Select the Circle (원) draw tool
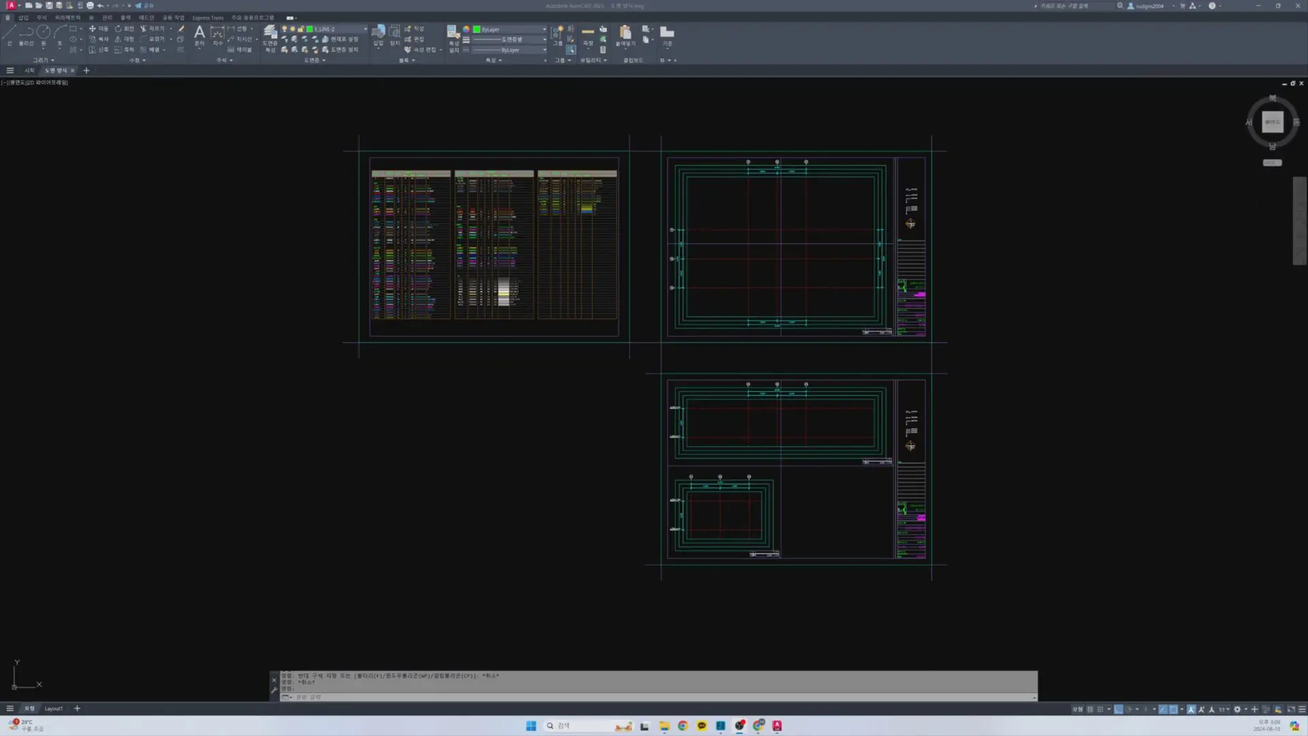Viewport: 1308px width, 736px height. point(44,33)
